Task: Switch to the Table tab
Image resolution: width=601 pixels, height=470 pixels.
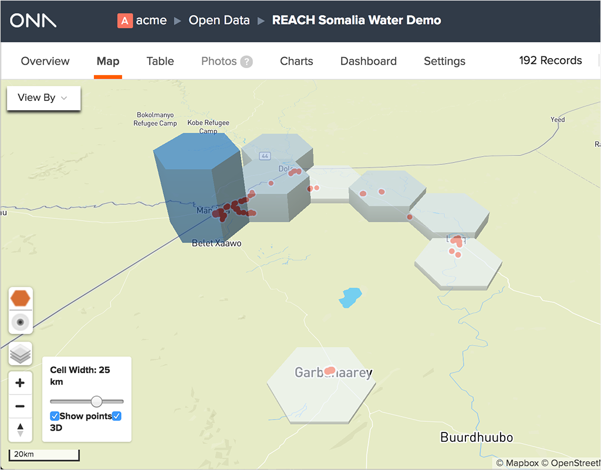Action: 160,61
